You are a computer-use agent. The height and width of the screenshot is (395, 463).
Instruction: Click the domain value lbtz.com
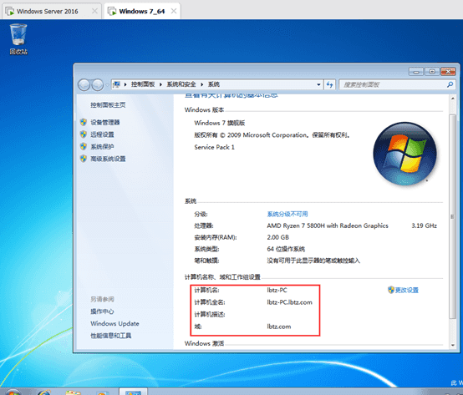[x=279, y=327]
